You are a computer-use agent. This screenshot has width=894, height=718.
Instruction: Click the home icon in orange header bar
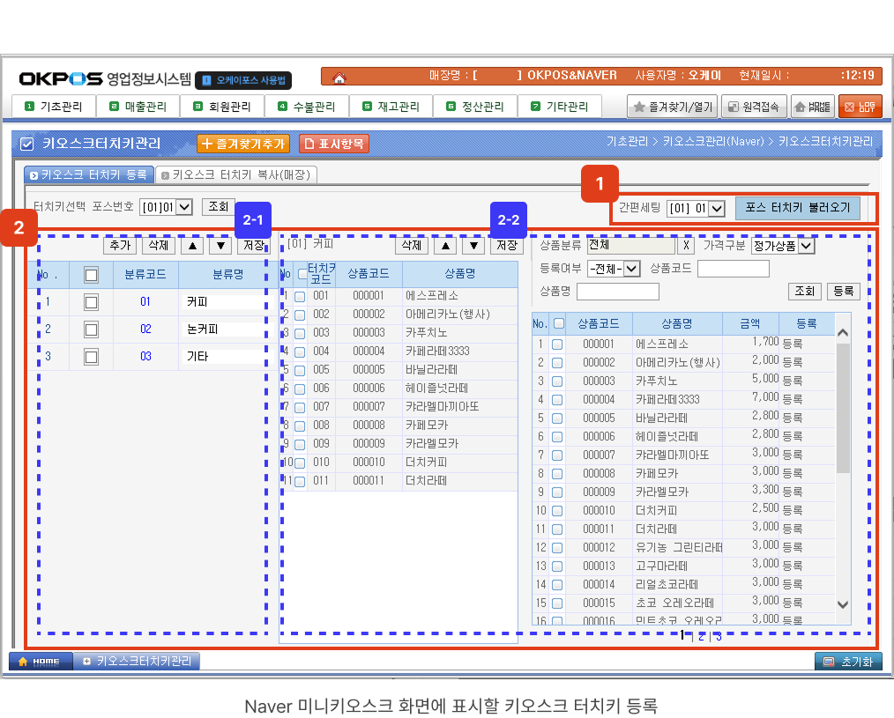339,77
